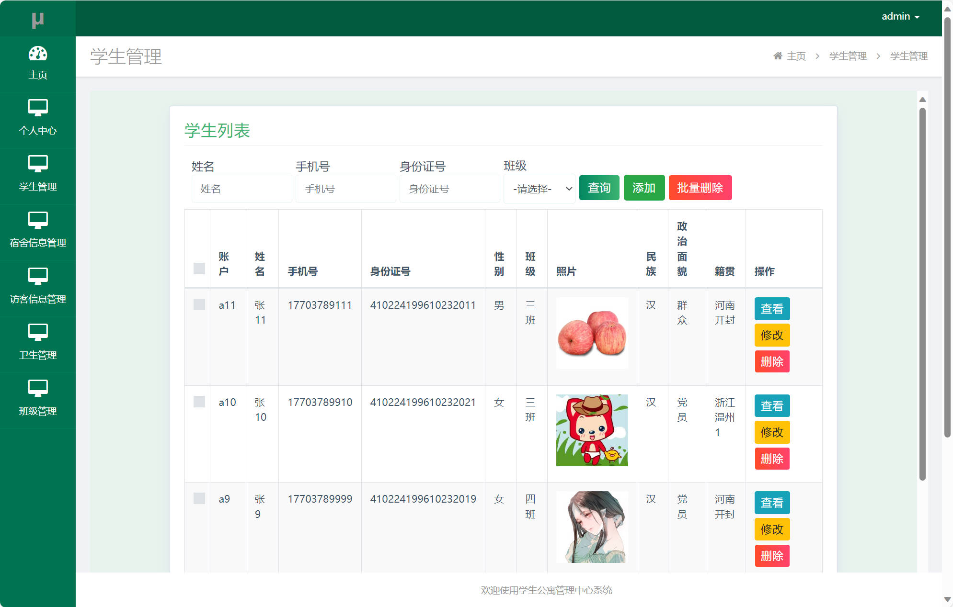Navigate to 主页 via breadcrumb link
Viewport: 953px width, 607px height.
coord(795,56)
